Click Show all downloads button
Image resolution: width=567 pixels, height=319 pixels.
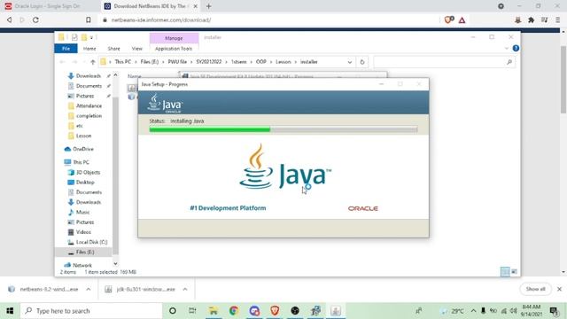click(535, 290)
